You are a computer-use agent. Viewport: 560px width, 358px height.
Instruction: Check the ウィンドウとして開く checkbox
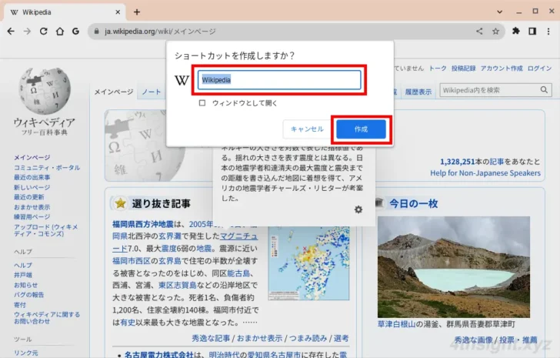(x=202, y=103)
